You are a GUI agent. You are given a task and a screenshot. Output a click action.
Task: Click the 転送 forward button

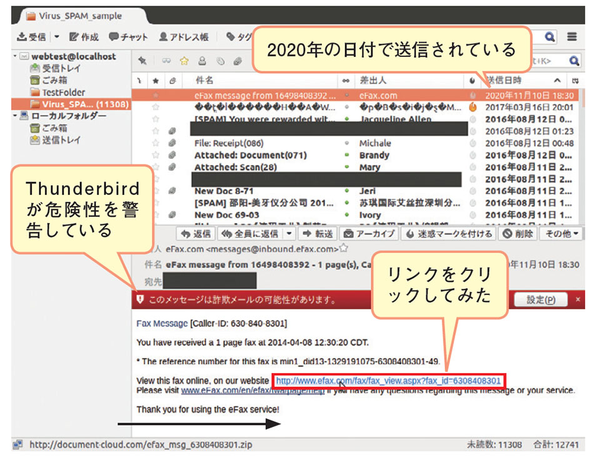pyautogui.click(x=318, y=234)
